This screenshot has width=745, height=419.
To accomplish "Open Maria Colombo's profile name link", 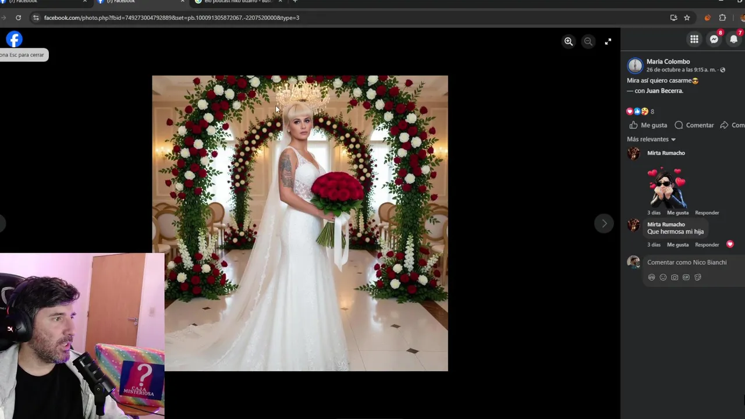I will (x=668, y=62).
